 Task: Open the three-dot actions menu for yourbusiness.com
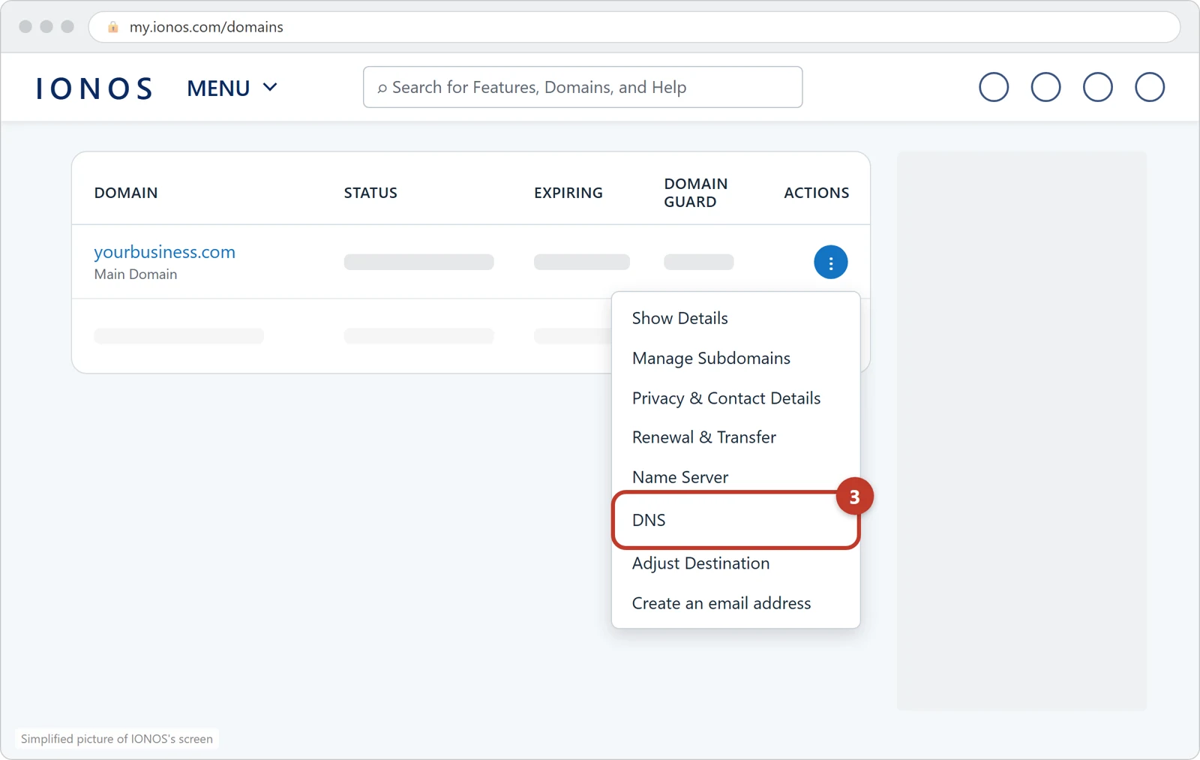(830, 263)
